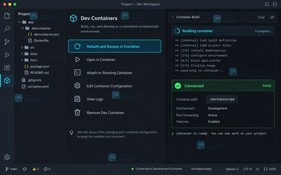Open the Settings gear in activity bar
This screenshot has height=175, width=281.
7,157
